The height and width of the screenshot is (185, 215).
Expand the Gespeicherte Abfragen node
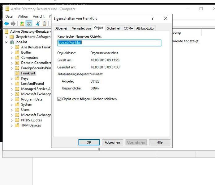tap(6, 37)
